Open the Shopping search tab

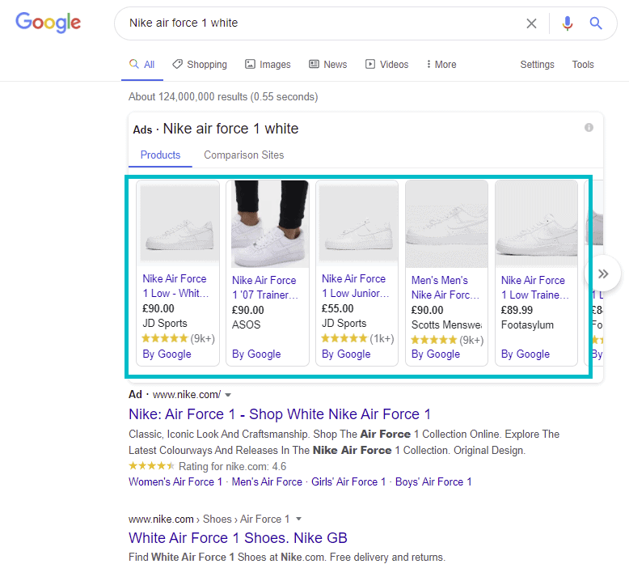tap(199, 65)
